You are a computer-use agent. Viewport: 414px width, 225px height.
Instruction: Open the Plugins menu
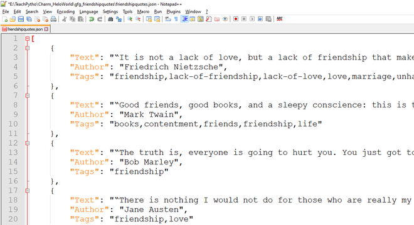[x=174, y=12]
